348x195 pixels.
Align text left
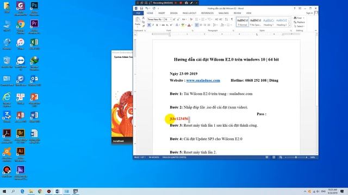coord(197,25)
